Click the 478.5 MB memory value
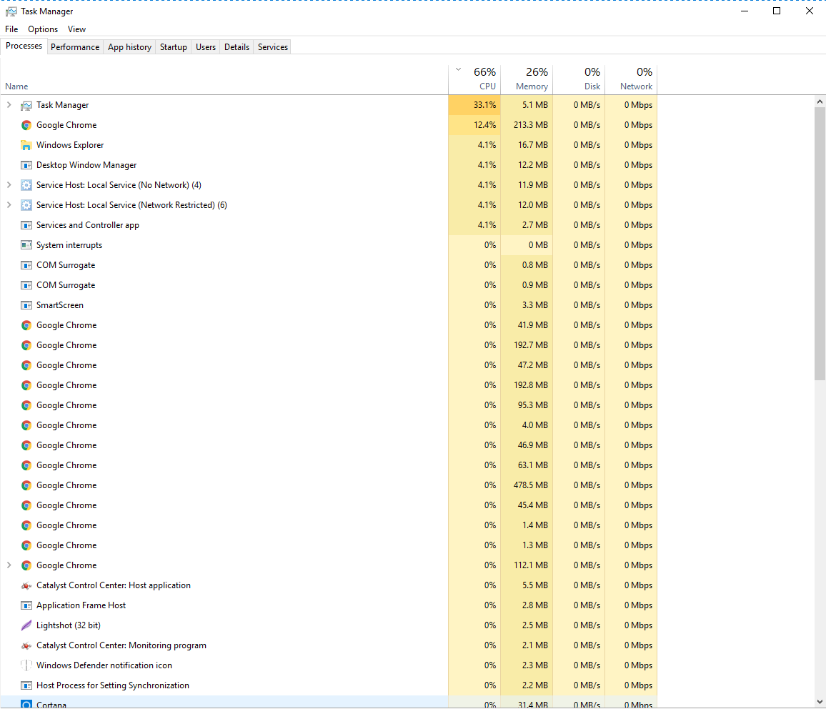The image size is (826, 709). click(530, 486)
